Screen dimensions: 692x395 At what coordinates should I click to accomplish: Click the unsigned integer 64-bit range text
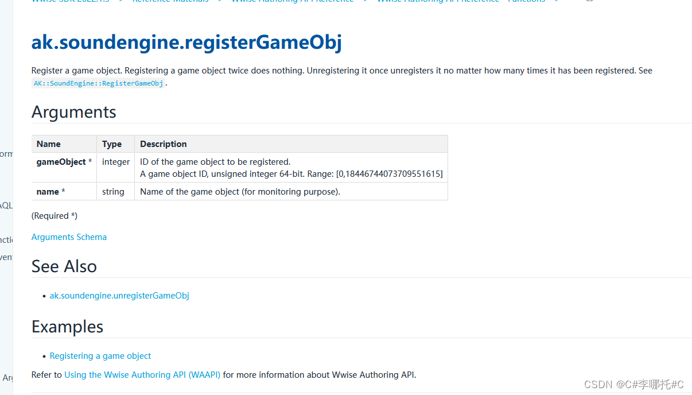291,174
